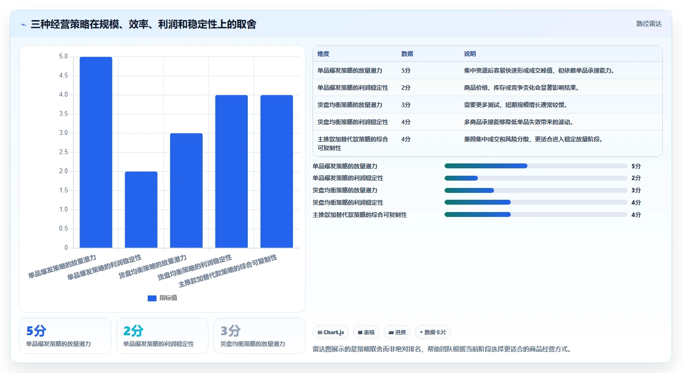682x373 pixels.
Task: Click the description 多商品承接能够降低单品失效带来的波动
Action: tap(519, 122)
